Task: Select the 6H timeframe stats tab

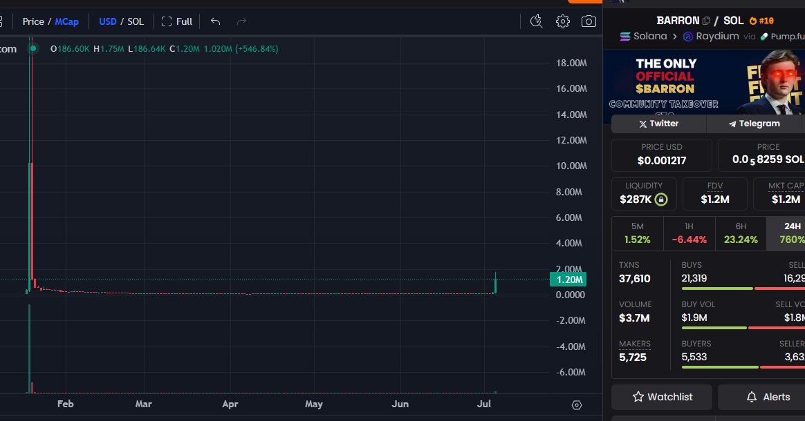Action: [741, 233]
